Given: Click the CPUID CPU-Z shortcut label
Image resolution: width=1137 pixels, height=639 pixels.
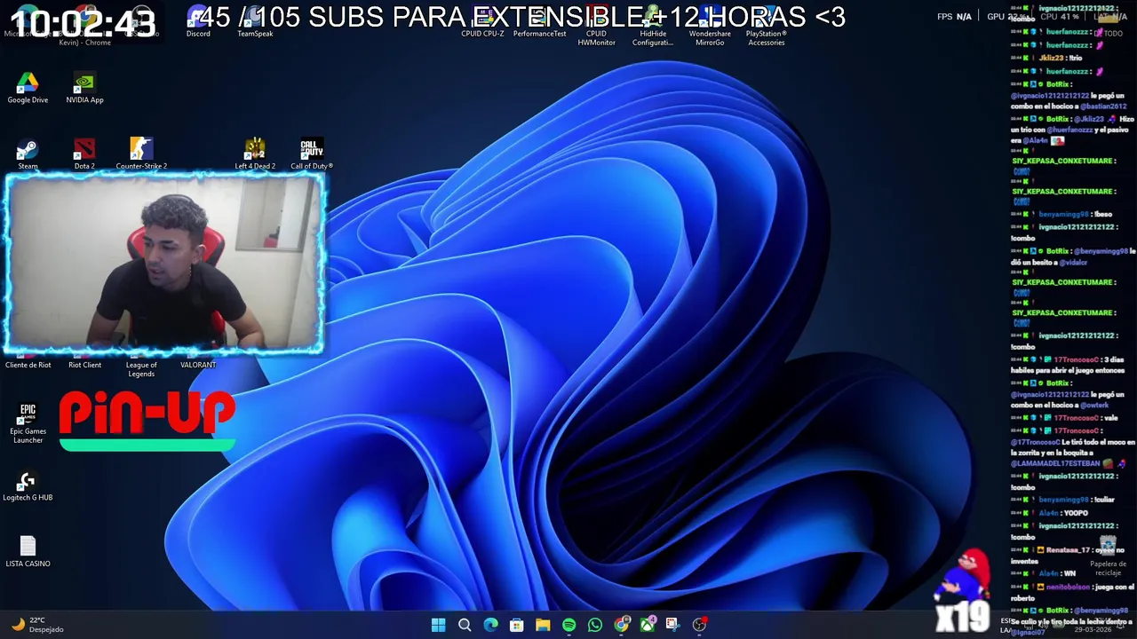Looking at the screenshot, I should tap(482, 34).
